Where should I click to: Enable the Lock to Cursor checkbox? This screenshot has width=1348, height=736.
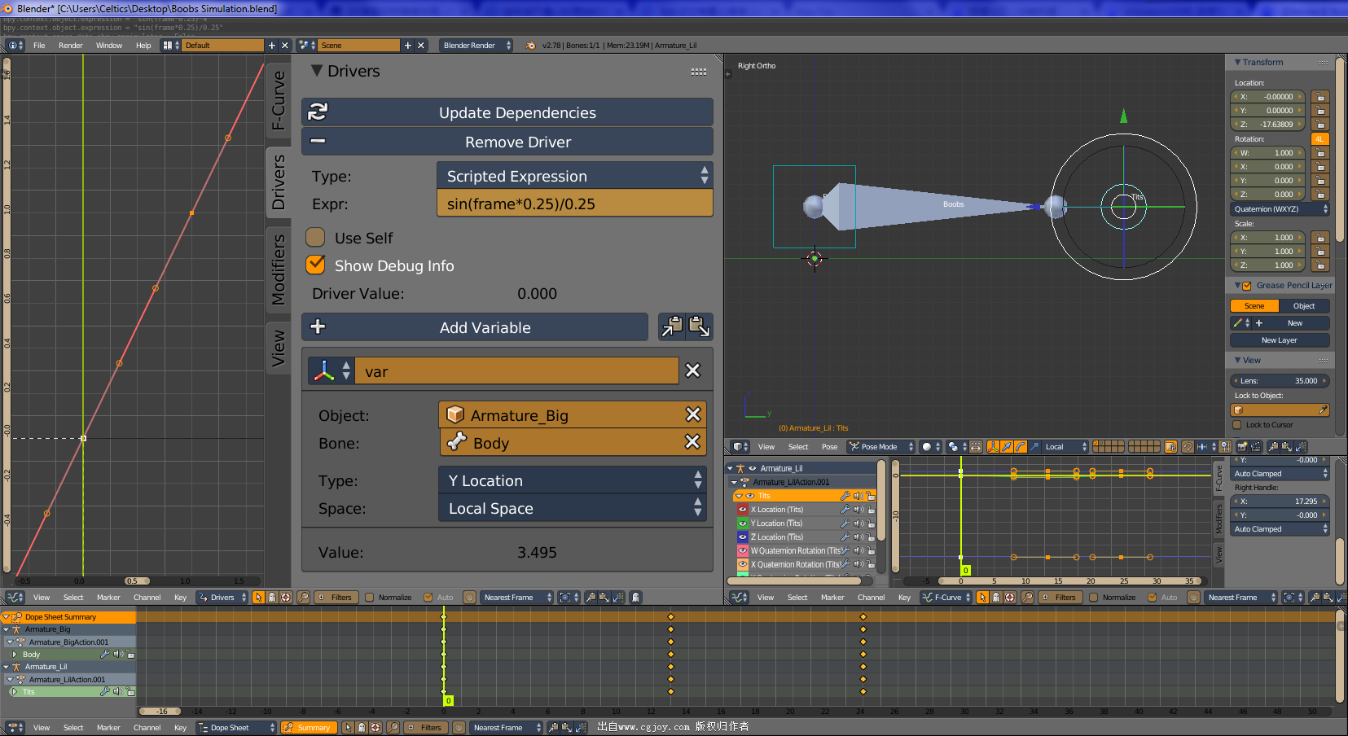pyautogui.click(x=1237, y=425)
